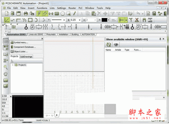
Task: Click the Article column header
Action: (118, 50)
